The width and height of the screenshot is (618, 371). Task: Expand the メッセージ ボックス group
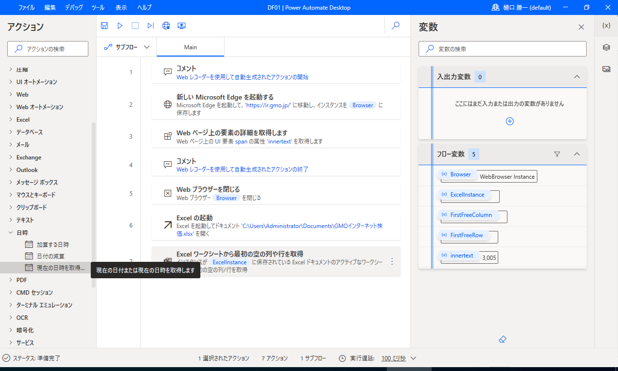[11, 182]
